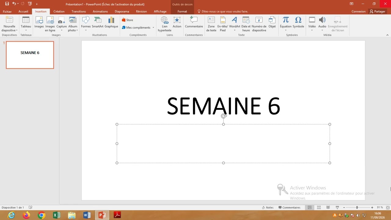Insert Numéro de diapositive
391x220 pixels.
(x=259, y=24)
